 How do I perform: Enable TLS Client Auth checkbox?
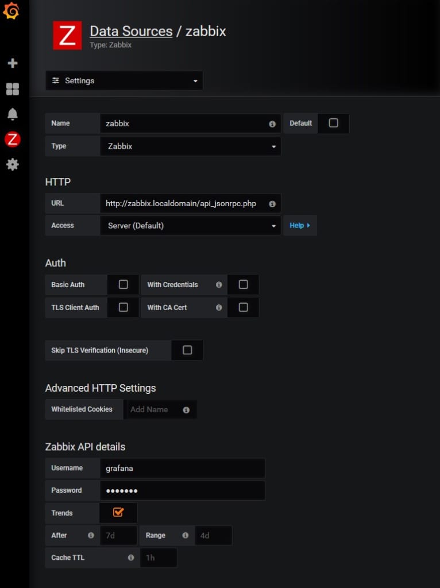pos(123,307)
